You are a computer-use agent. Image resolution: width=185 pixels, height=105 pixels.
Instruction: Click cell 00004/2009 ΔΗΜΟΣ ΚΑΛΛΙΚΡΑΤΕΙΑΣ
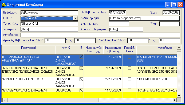click(67, 71)
